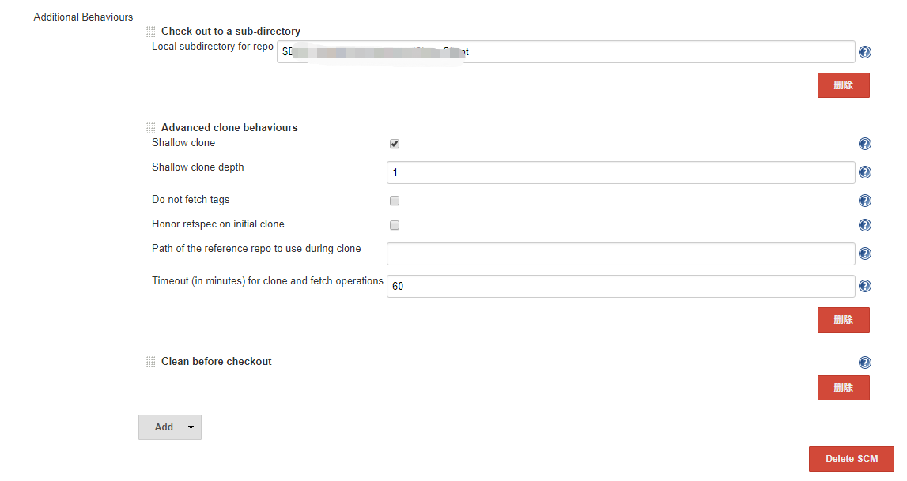This screenshot has height=481, width=907.
Task: Click drag handle of Advanced clone behaviours
Action: tap(151, 128)
